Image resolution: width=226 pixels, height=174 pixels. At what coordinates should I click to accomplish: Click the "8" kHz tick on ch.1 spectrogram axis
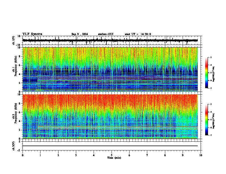[x=20, y=56]
